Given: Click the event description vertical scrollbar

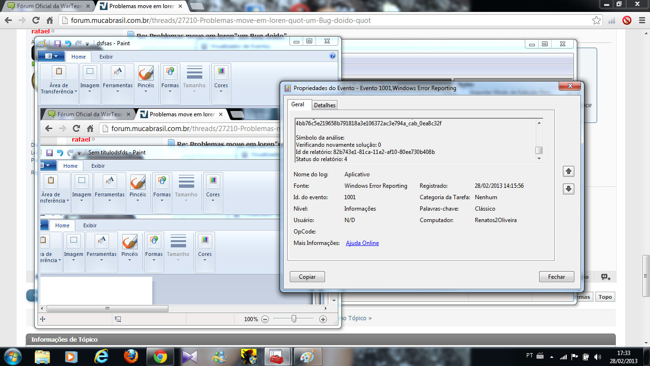Looking at the screenshot, I should (539, 141).
